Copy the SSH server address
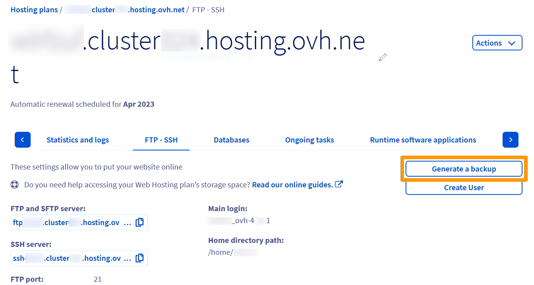Screen dimensions: 534x285 (140, 258)
